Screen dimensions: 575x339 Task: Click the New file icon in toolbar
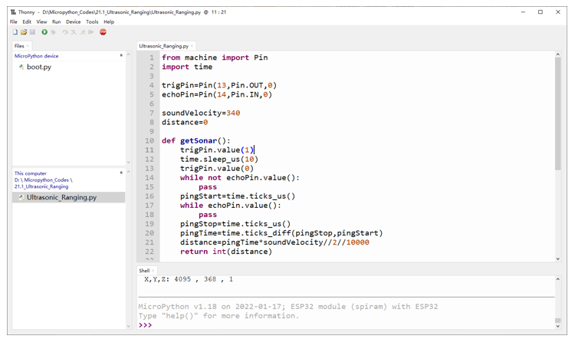15,32
